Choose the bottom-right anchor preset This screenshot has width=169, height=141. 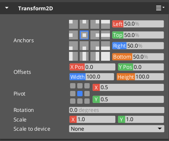coord(95,45)
